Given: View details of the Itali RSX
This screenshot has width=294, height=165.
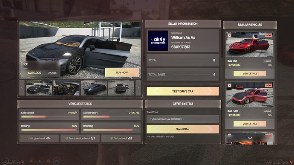Looking at the screenshot, I should [x=250, y=74].
